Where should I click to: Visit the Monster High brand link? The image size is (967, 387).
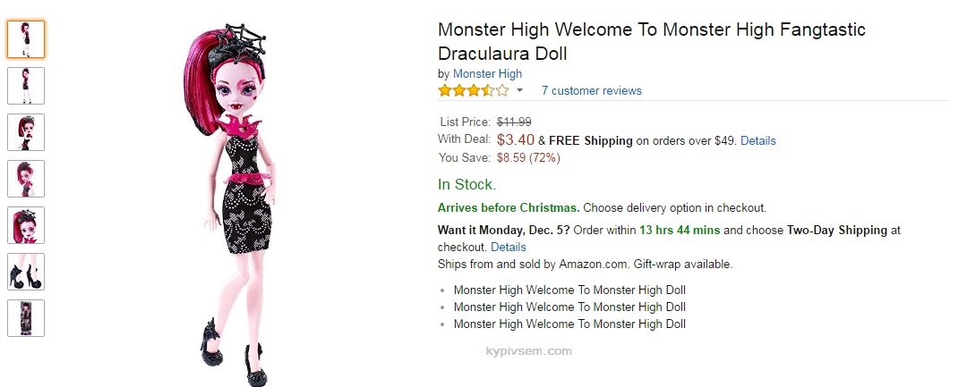pyautogui.click(x=487, y=73)
